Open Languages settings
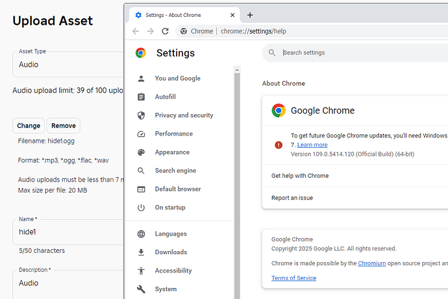448x299 pixels. (171, 233)
